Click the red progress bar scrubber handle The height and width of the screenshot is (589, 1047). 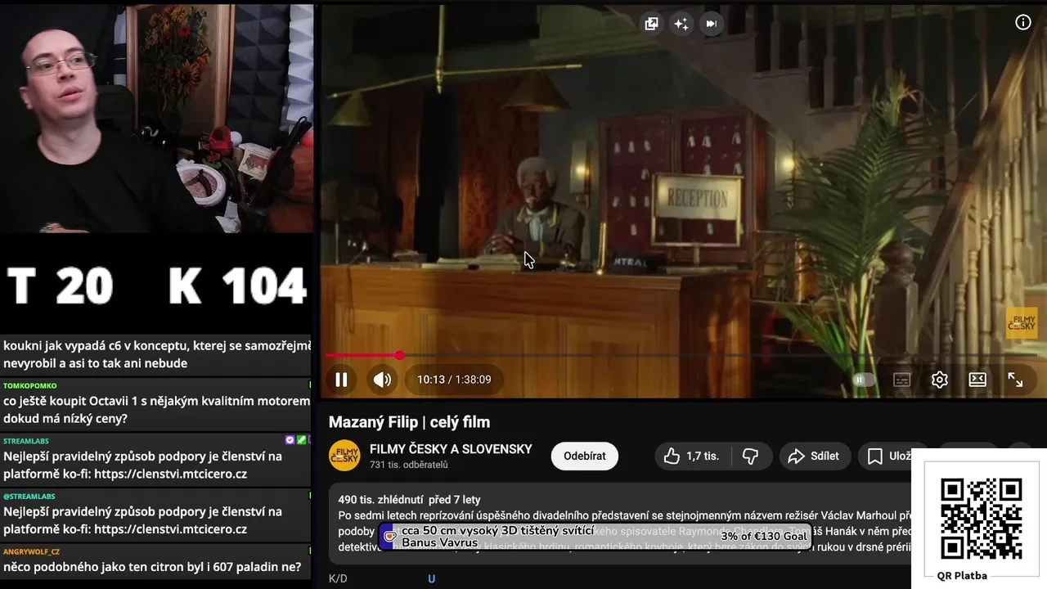[x=399, y=355]
